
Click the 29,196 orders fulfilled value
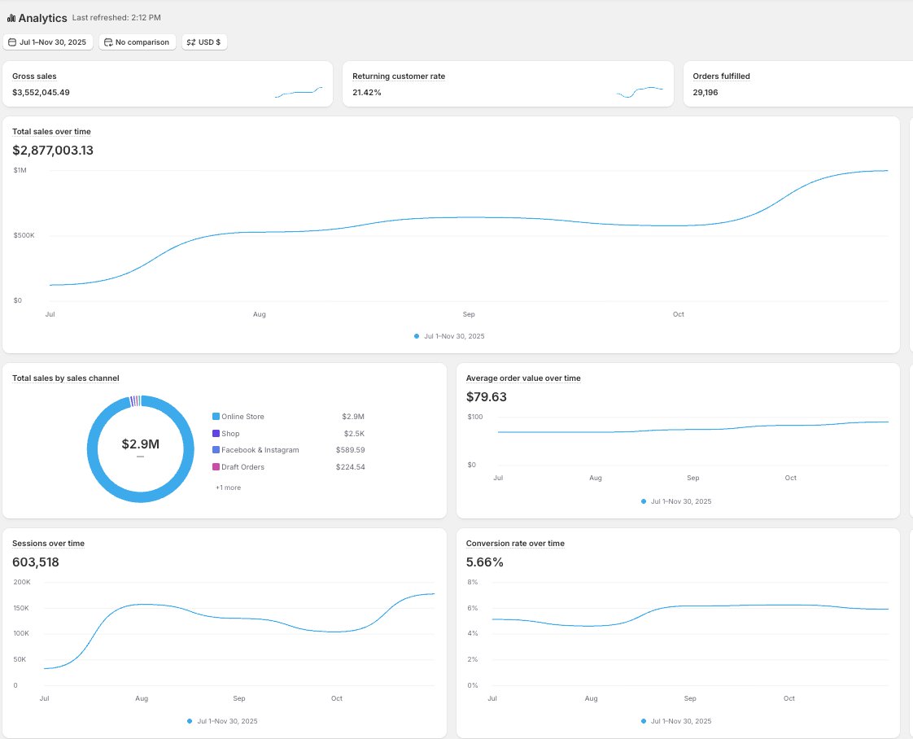point(705,93)
